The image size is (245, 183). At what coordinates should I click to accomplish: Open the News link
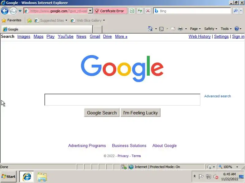(x=81, y=36)
